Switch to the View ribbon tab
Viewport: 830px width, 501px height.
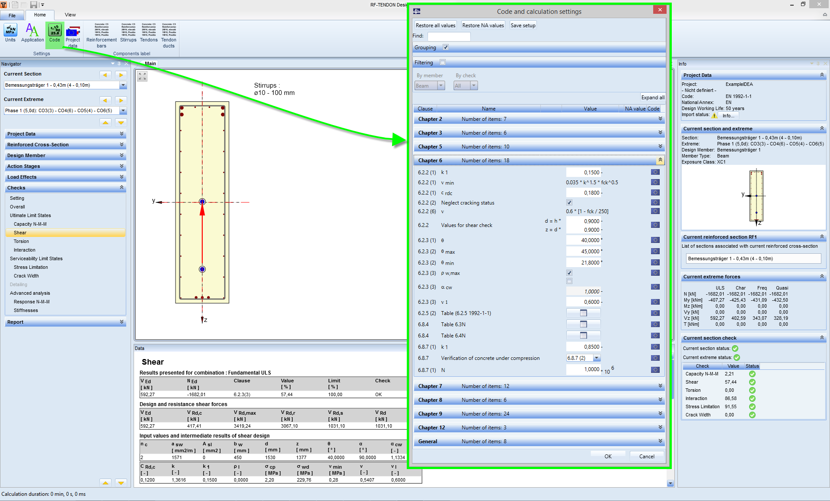pyautogui.click(x=70, y=14)
